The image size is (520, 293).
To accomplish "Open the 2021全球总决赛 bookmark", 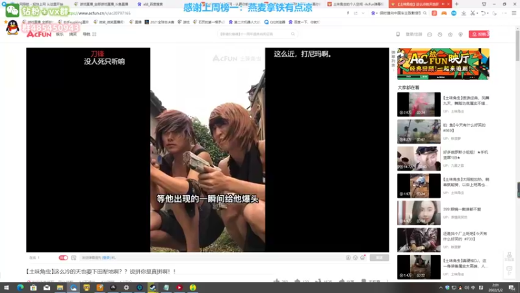I will [159, 22].
